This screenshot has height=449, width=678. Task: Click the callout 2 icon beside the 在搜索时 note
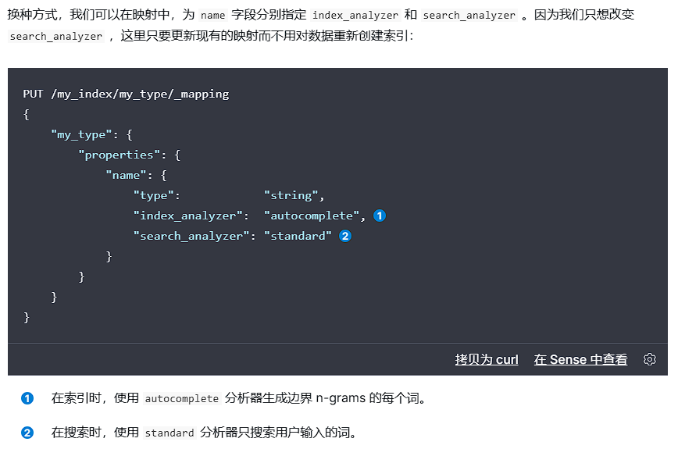pos(27,433)
